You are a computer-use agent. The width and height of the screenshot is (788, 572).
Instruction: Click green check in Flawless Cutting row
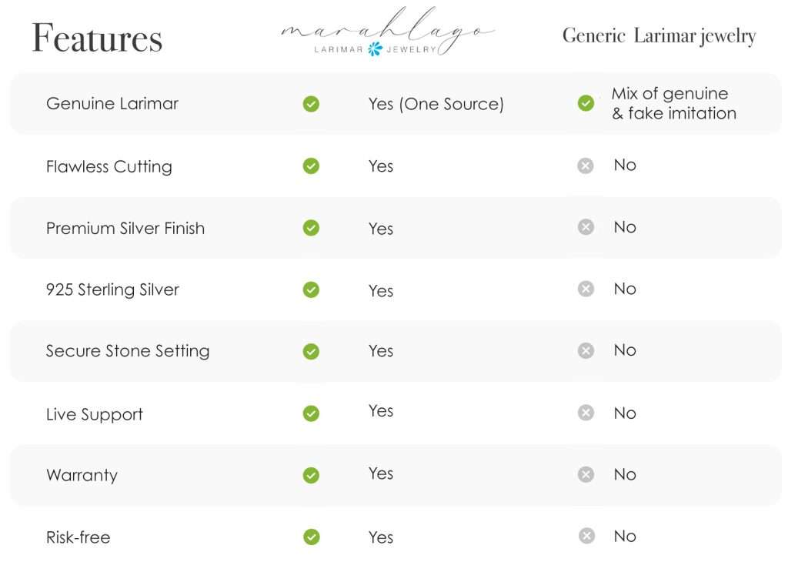tap(311, 166)
